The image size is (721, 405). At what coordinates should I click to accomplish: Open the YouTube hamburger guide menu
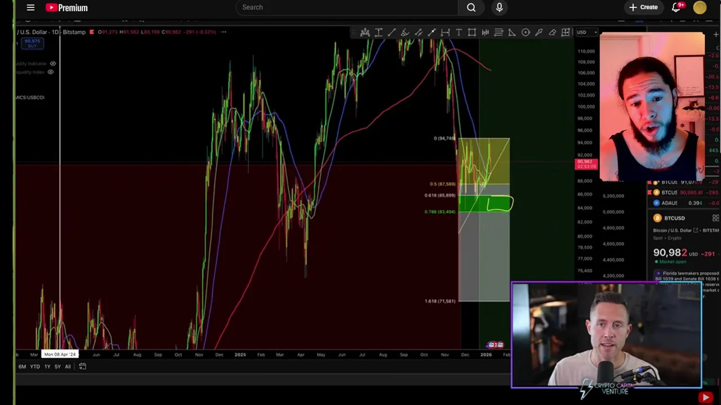(x=30, y=7)
